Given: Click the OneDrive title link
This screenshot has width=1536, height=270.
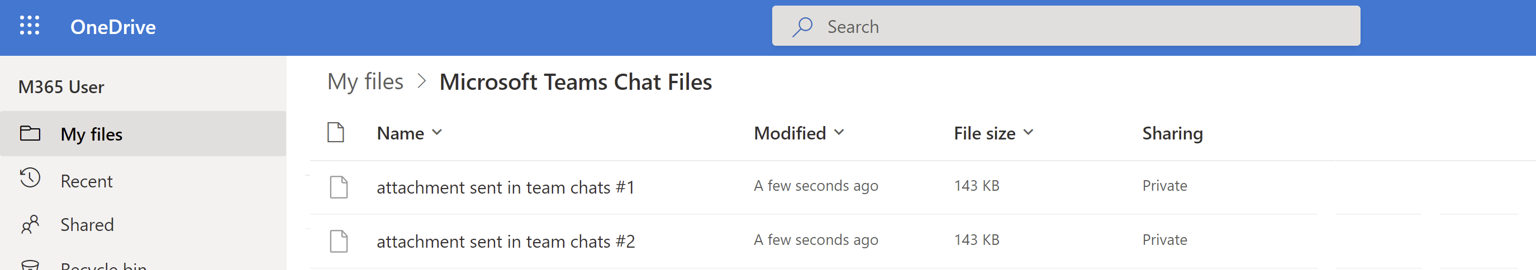Looking at the screenshot, I should click(113, 27).
